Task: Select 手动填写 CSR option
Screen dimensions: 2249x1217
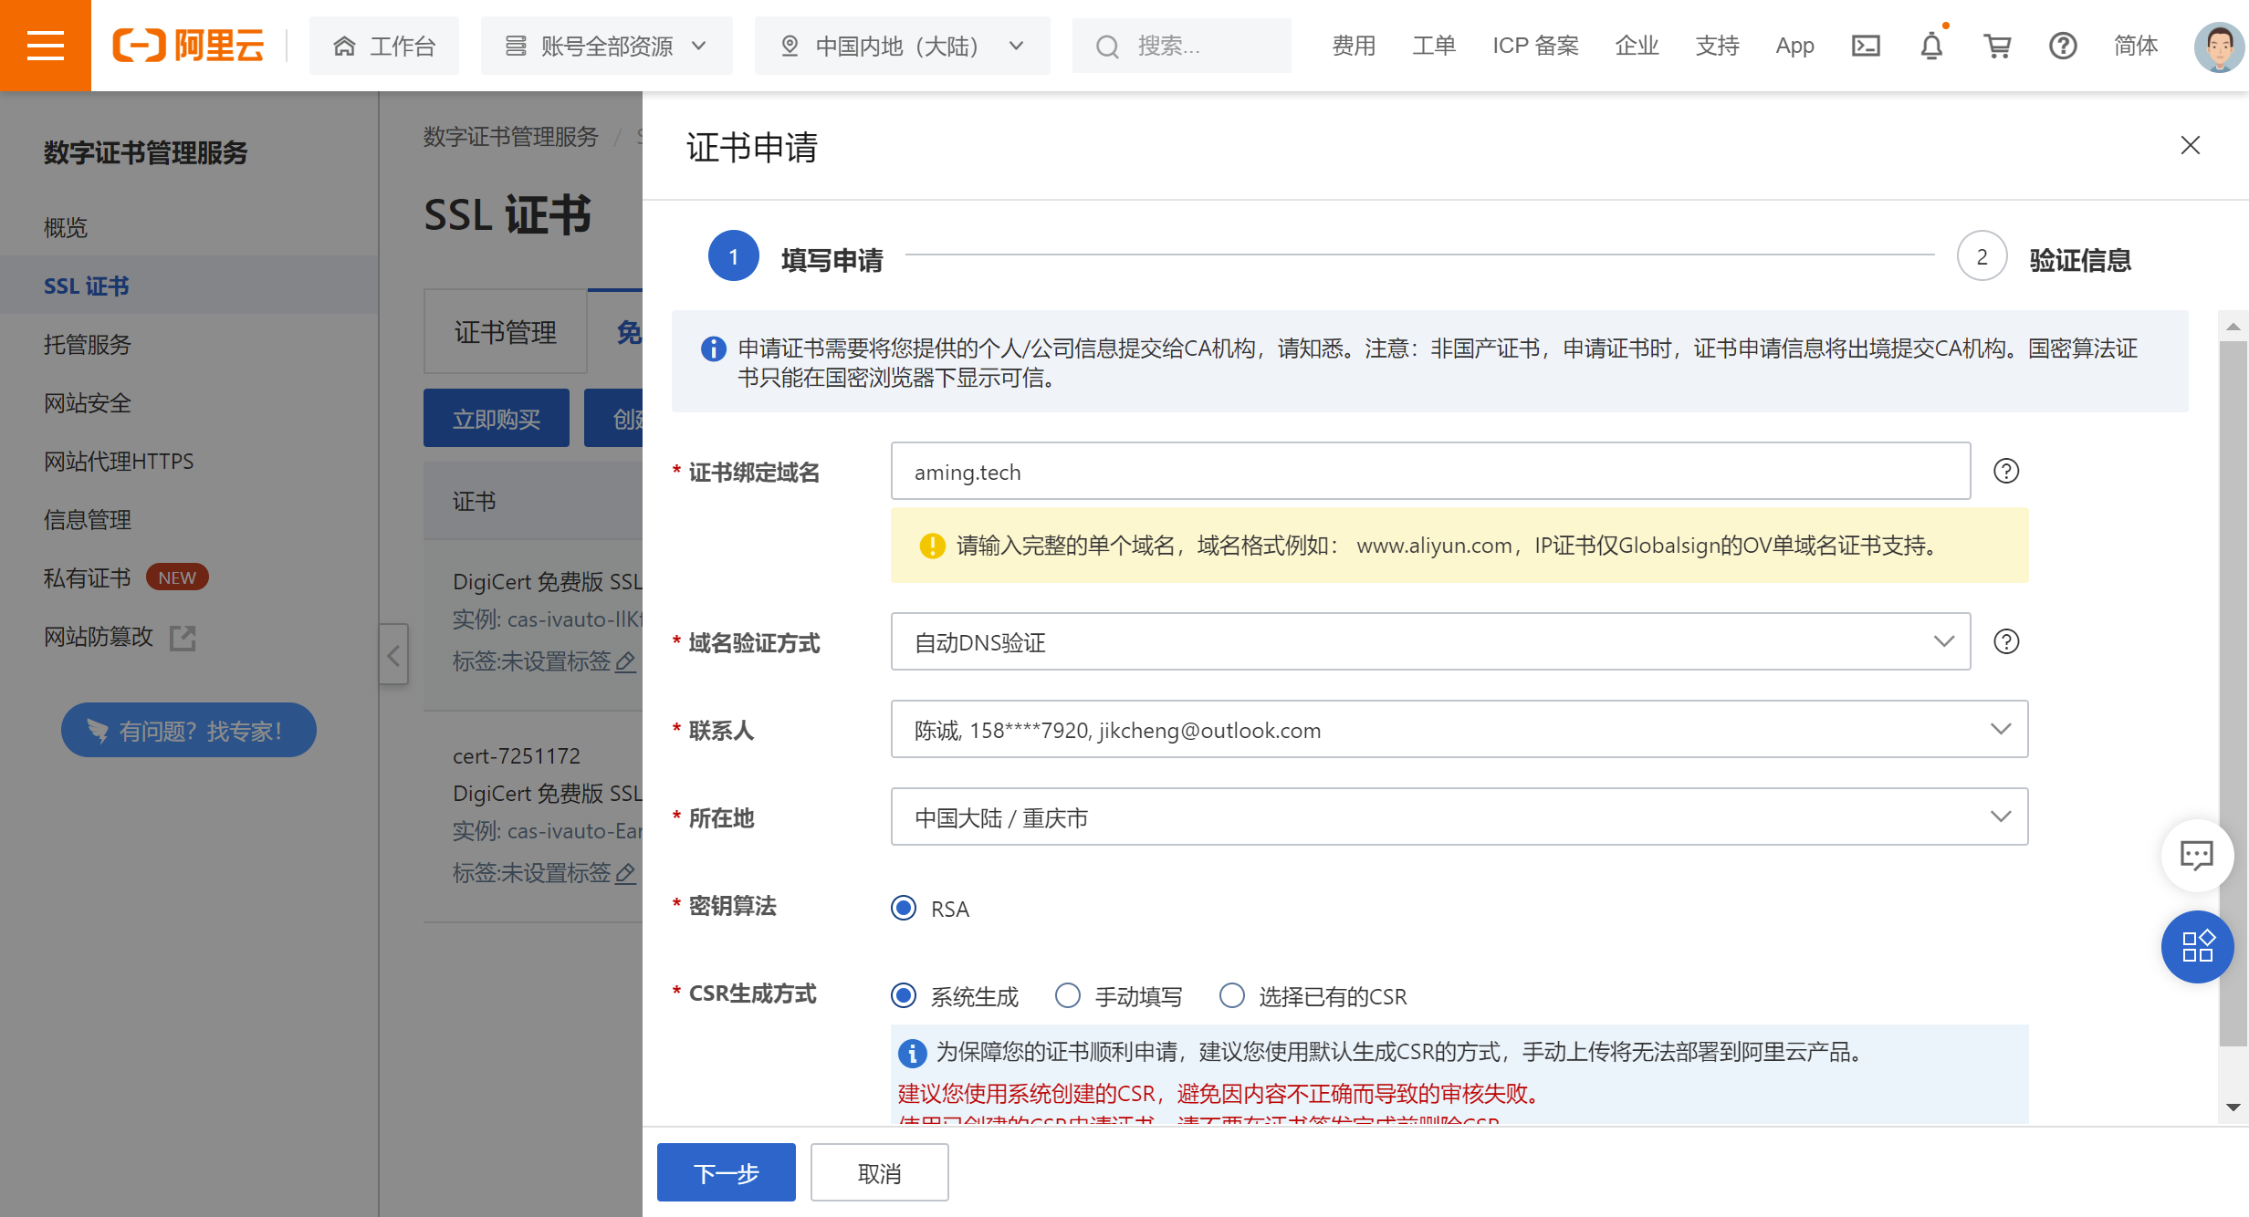Action: point(1068,995)
